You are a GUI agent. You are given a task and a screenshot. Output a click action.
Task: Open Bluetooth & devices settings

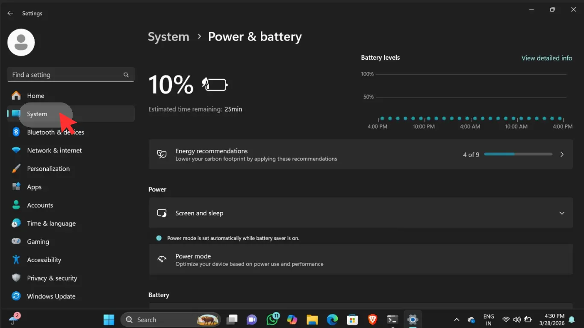tap(55, 132)
